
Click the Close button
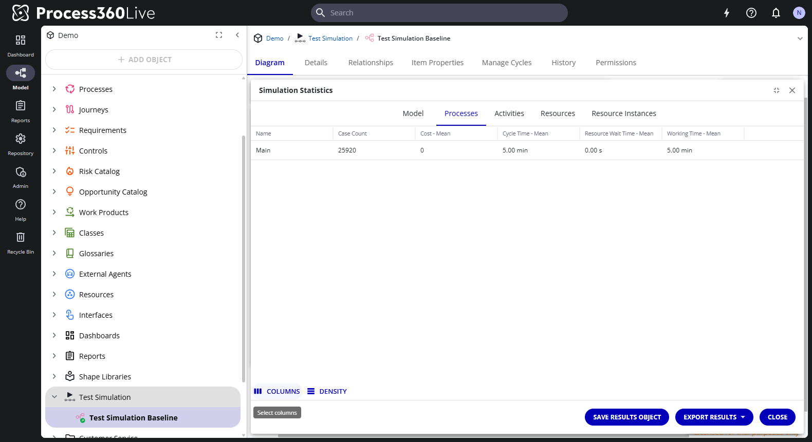point(778,417)
